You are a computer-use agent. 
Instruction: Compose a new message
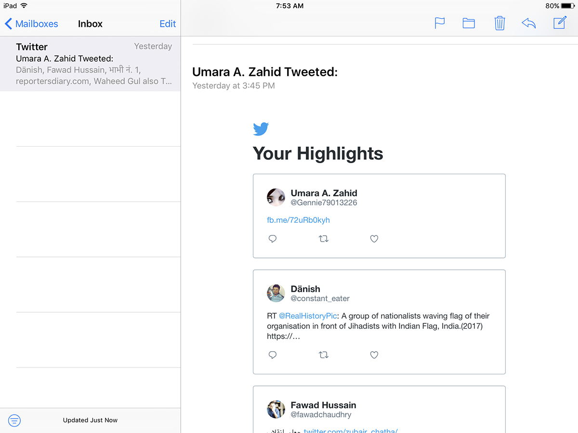560,23
